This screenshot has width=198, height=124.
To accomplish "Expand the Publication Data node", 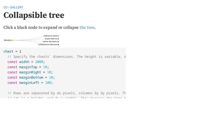I will (58, 36).
